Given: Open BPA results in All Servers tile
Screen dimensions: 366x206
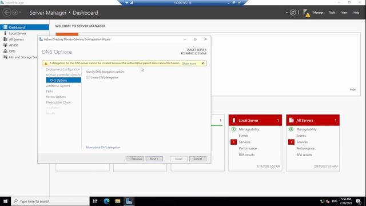Looking at the screenshot, I should click(x=304, y=154).
